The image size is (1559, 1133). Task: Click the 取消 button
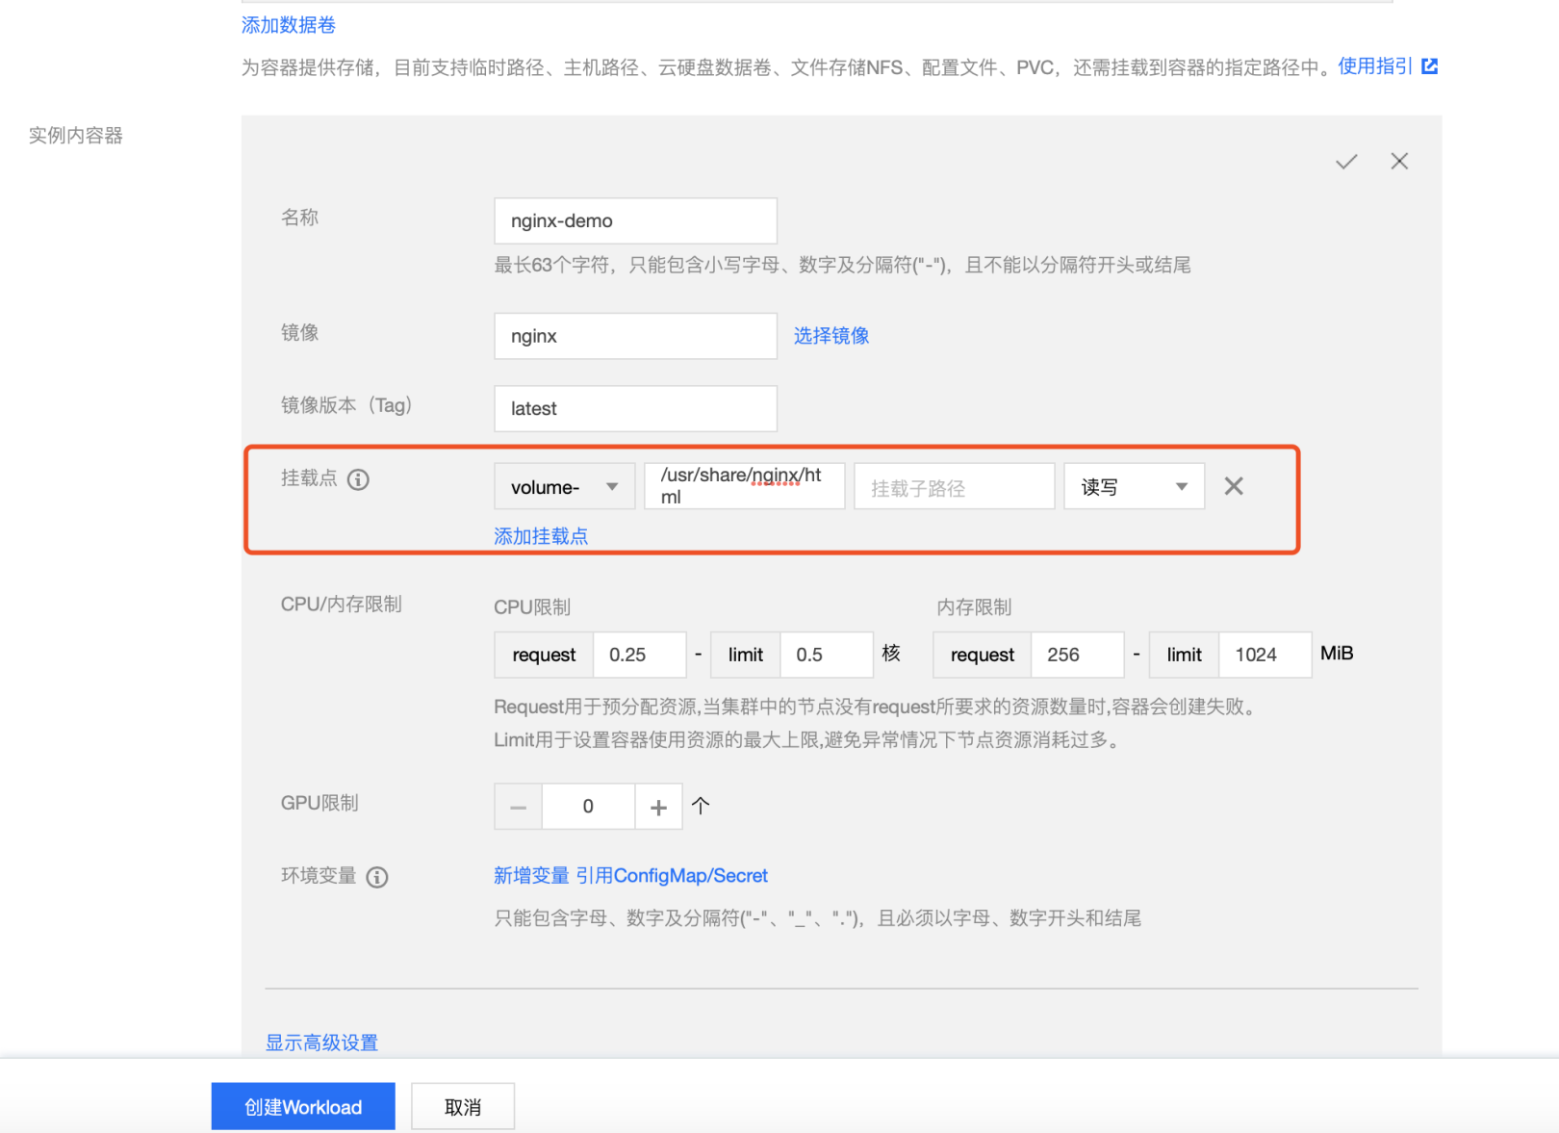[463, 1107]
